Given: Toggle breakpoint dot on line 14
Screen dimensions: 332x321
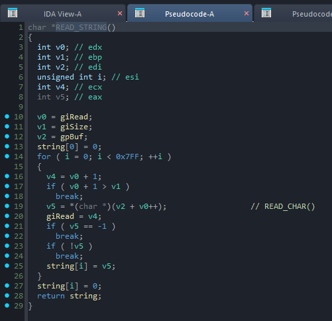Looking at the screenshot, I should (x=7, y=156).
